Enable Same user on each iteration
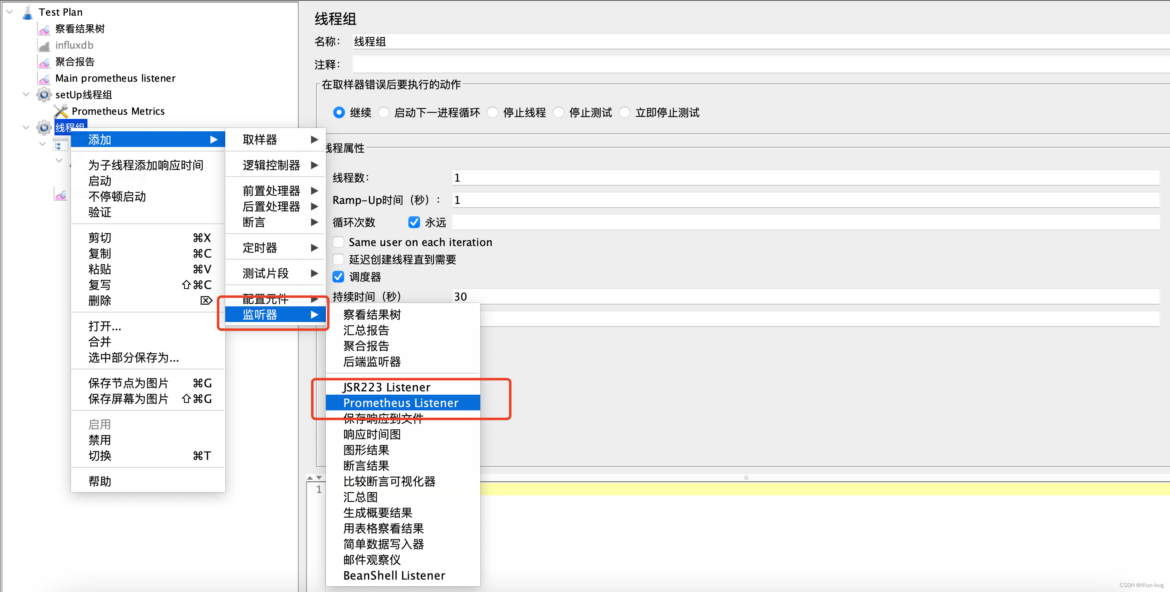The width and height of the screenshot is (1170, 592). click(x=338, y=242)
